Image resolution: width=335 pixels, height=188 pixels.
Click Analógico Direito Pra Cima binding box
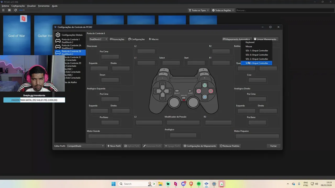click(257, 99)
